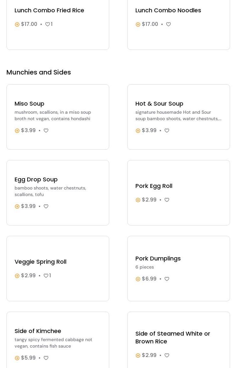Open the Egg Drop Soup item
Screen dimensions: 243x368
[36, 179]
